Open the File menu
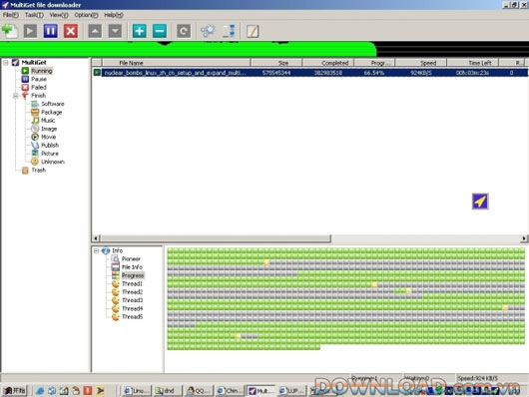This screenshot has height=397, width=529. point(11,15)
